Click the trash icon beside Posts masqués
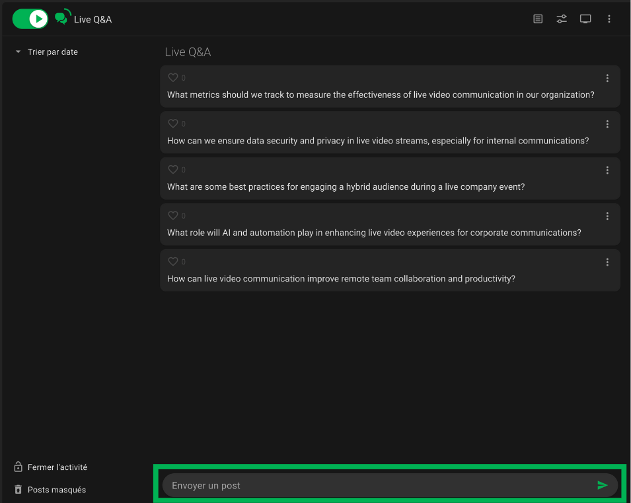Image resolution: width=631 pixels, height=503 pixels. [x=19, y=490]
